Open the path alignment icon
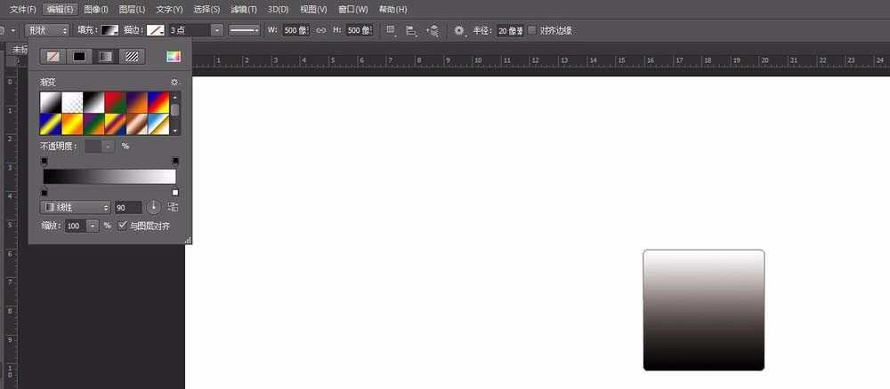The image size is (890, 389). (411, 30)
